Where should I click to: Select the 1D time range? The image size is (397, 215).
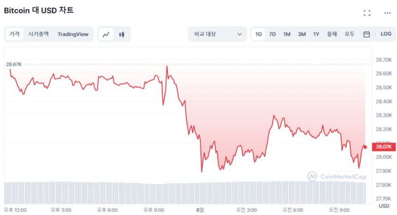pos(259,34)
